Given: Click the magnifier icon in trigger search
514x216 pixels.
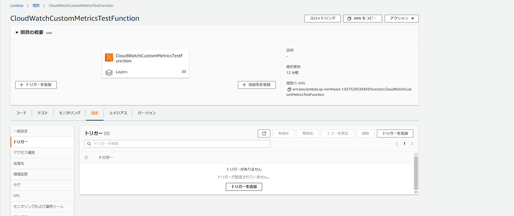Looking at the screenshot, I should [x=89, y=144].
